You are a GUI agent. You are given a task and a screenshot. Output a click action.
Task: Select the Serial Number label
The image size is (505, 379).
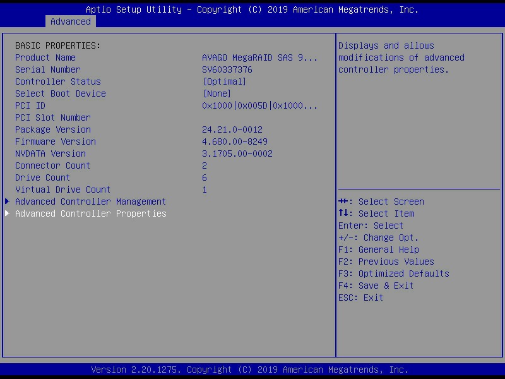point(48,69)
